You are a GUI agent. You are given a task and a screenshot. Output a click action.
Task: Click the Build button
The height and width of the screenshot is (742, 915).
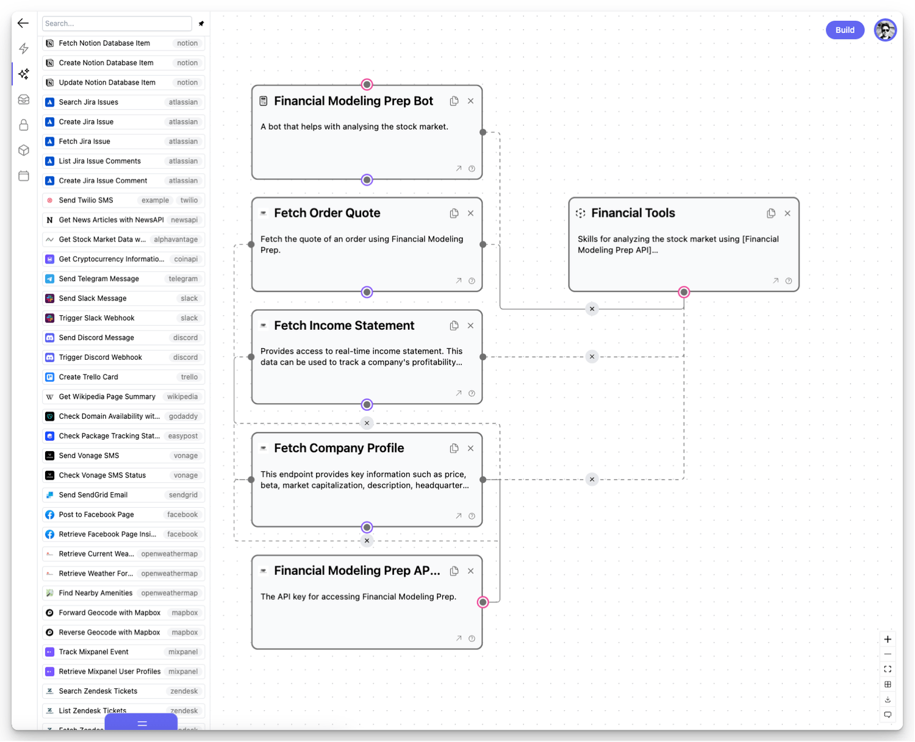point(845,29)
